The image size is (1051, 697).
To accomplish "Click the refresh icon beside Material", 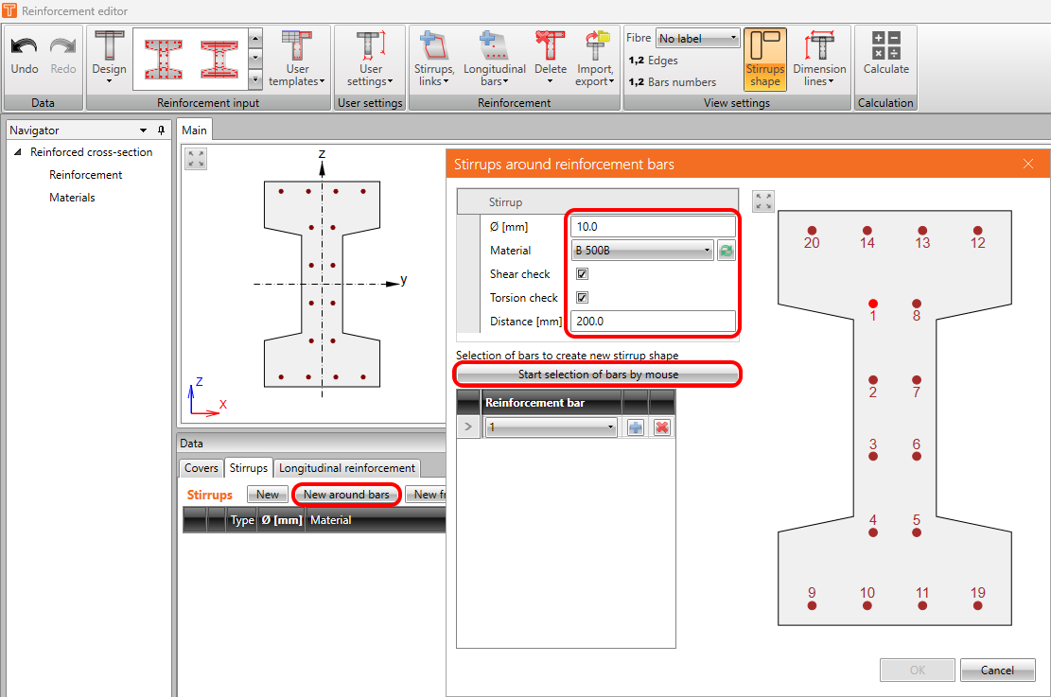I will coord(727,251).
